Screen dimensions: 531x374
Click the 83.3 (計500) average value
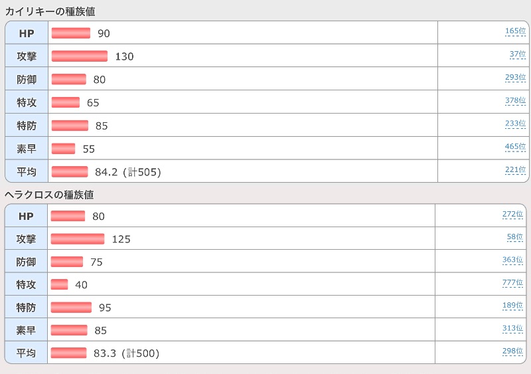tap(127, 354)
